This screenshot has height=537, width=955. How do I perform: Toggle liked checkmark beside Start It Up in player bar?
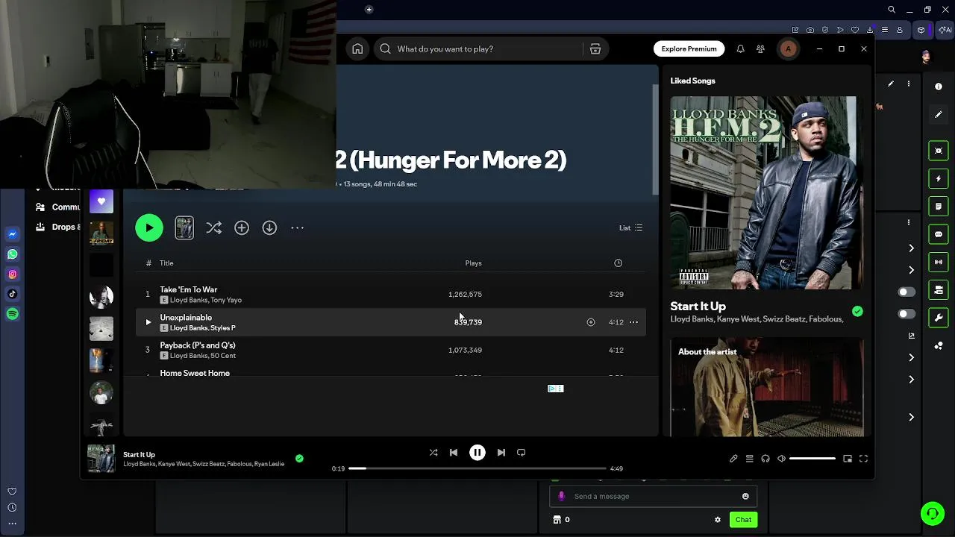(299, 459)
